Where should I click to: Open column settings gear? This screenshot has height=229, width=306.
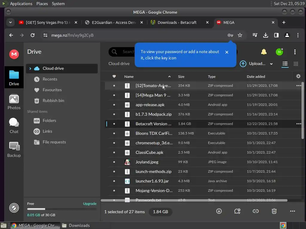(299, 76)
